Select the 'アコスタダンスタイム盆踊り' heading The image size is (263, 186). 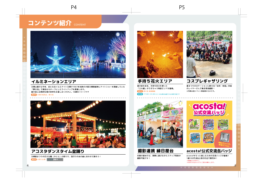click(58, 151)
